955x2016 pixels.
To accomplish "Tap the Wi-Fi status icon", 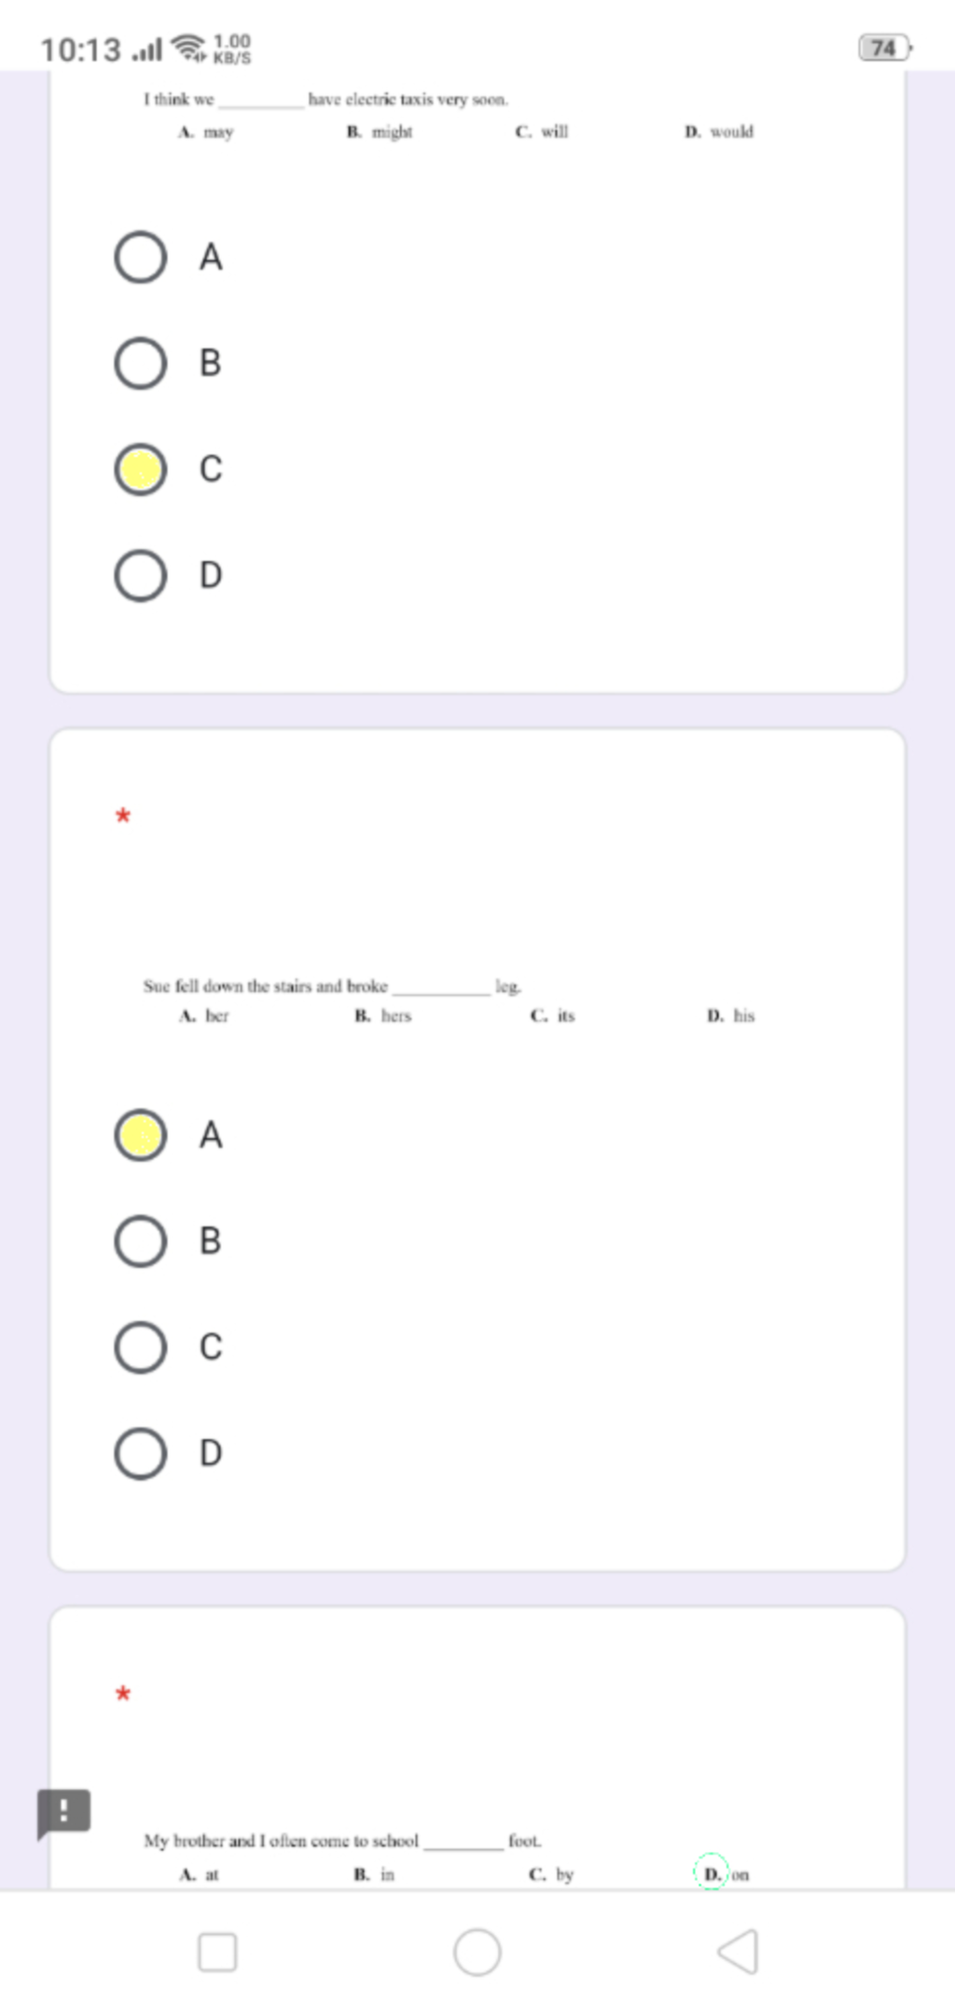I will (x=190, y=48).
